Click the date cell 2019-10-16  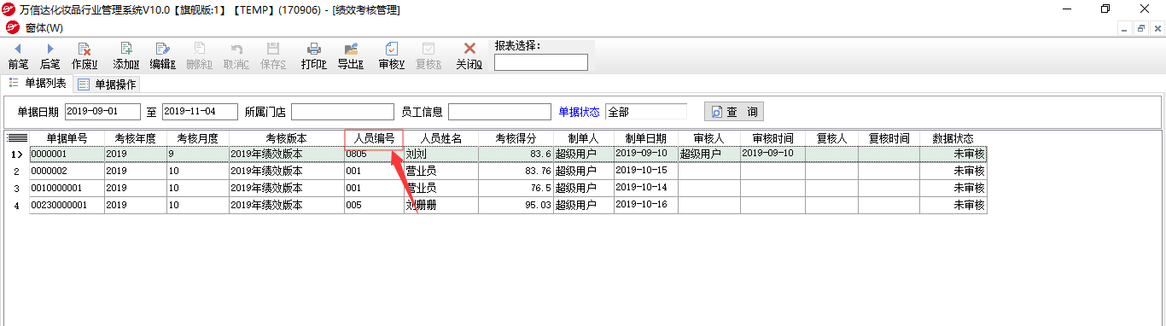click(646, 205)
